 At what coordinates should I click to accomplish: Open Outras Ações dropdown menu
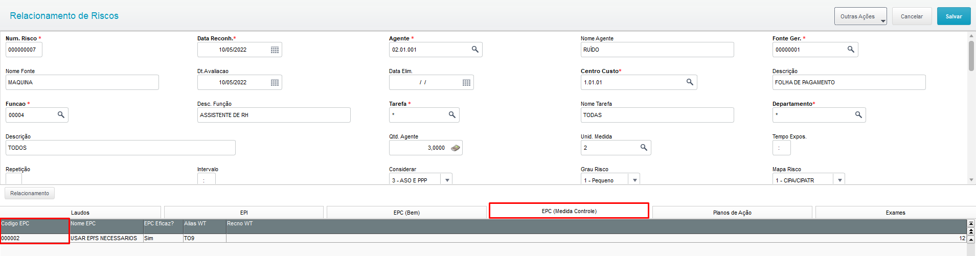pos(860,16)
